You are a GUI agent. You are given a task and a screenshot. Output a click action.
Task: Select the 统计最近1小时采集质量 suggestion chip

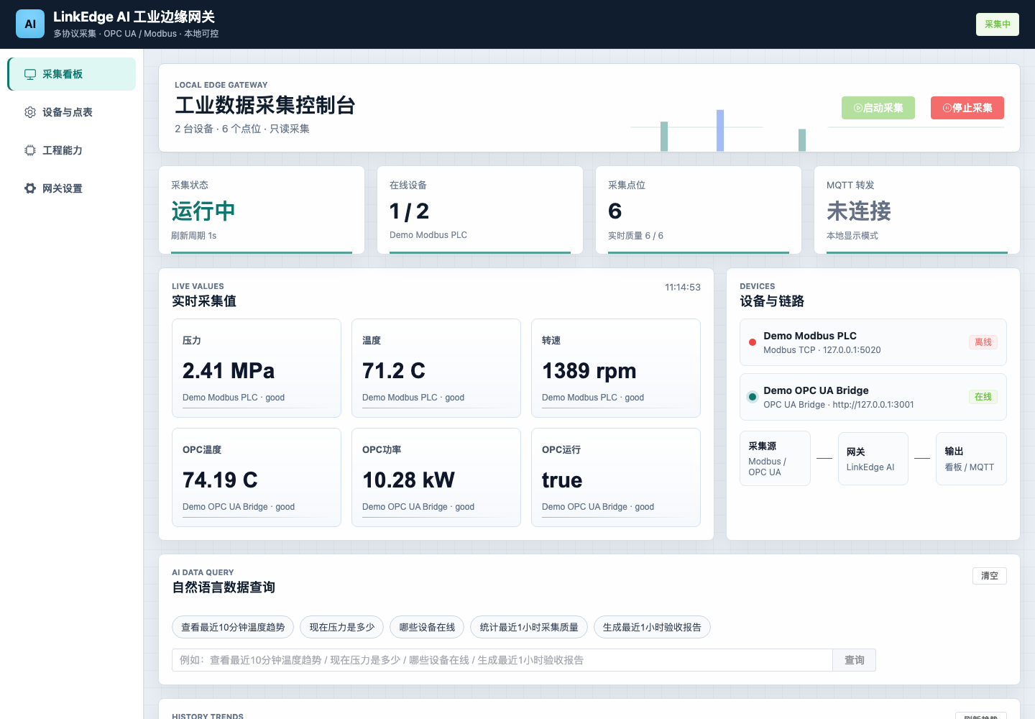(x=529, y=627)
